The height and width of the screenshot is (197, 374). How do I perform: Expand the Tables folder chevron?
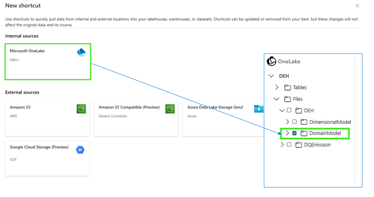(277, 87)
